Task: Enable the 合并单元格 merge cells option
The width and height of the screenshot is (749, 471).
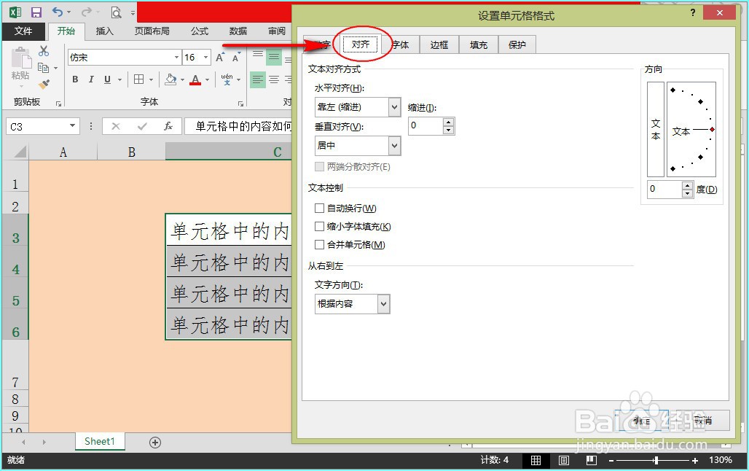Action: tap(318, 245)
